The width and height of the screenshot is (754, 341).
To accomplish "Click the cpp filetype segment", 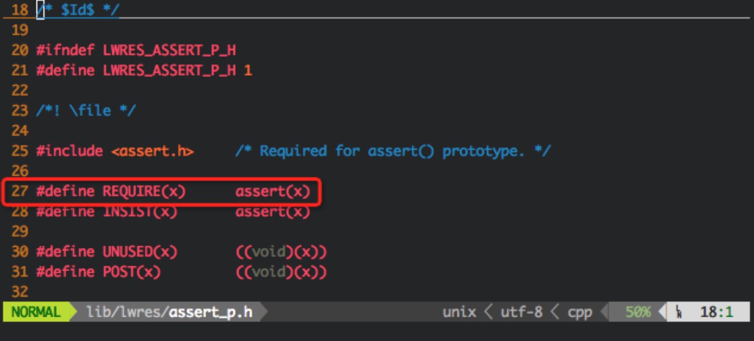I will (580, 313).
